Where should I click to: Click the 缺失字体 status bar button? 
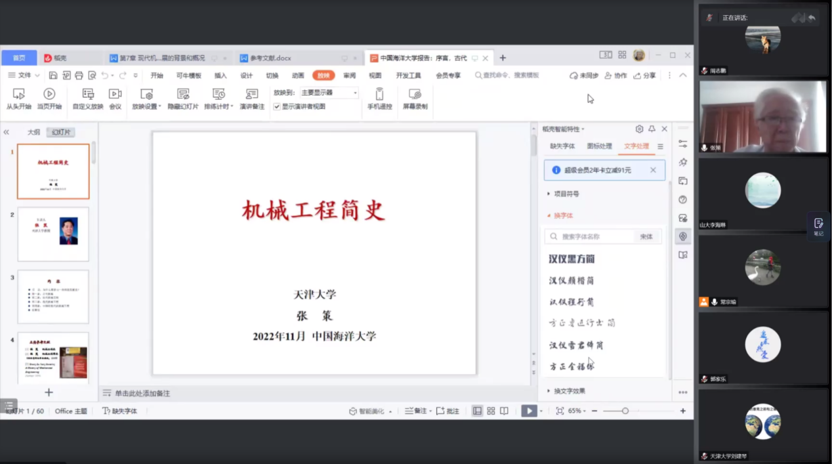(x=120, y=411)
